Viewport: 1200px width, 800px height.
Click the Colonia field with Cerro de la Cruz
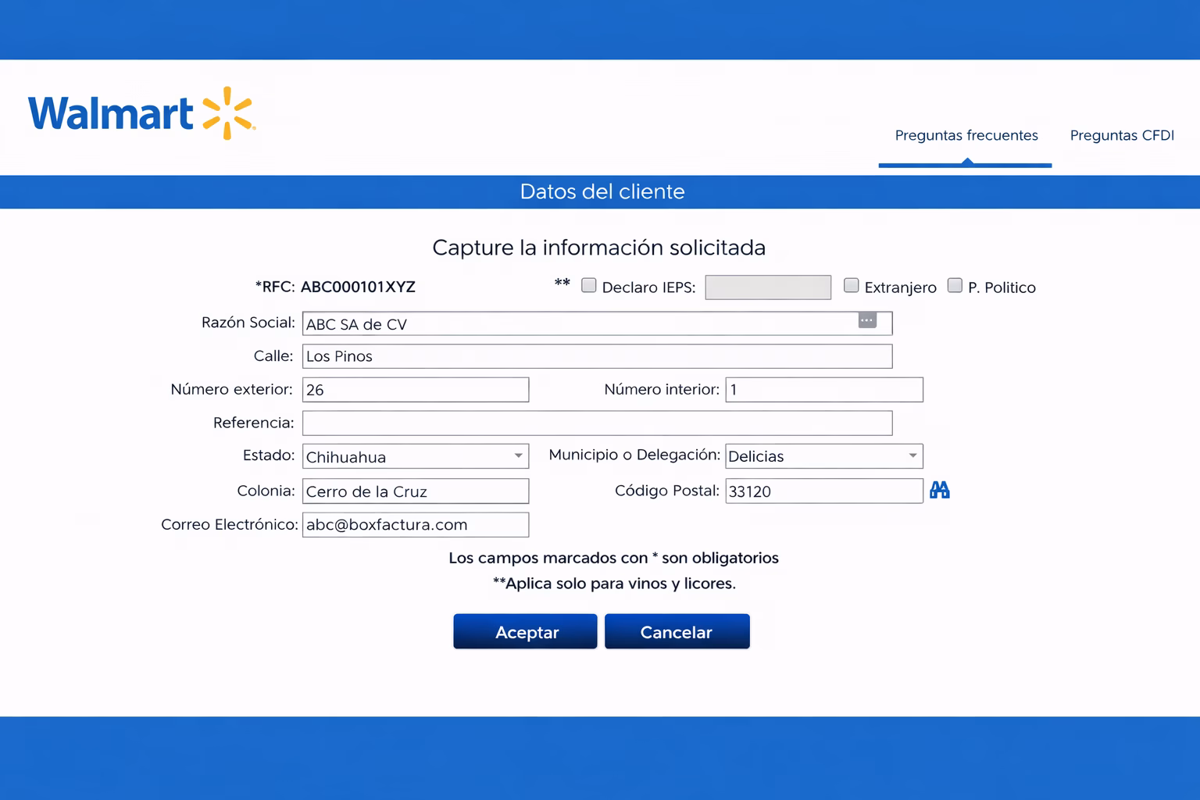pos(416,491)
